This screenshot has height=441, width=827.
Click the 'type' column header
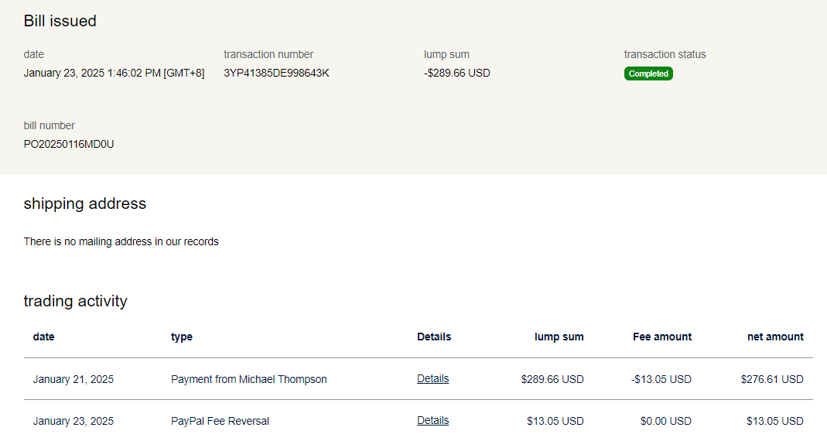point(182,337)
